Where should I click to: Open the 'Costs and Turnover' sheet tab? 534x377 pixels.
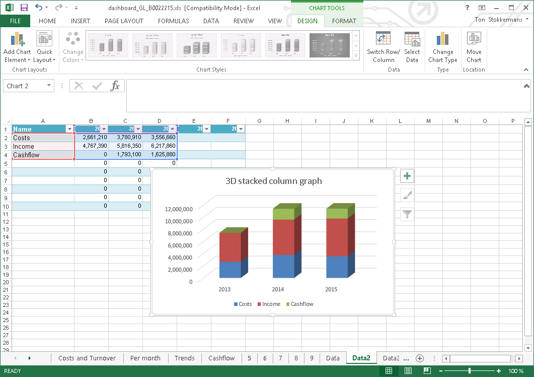[x=87, y=358]
